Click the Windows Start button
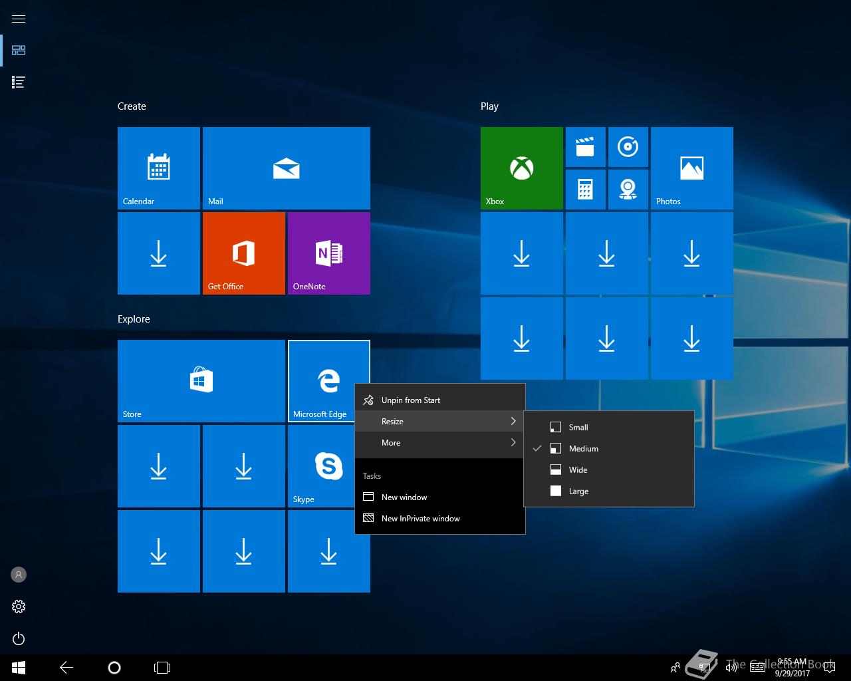851x681 pixels. tap(19, 668)
